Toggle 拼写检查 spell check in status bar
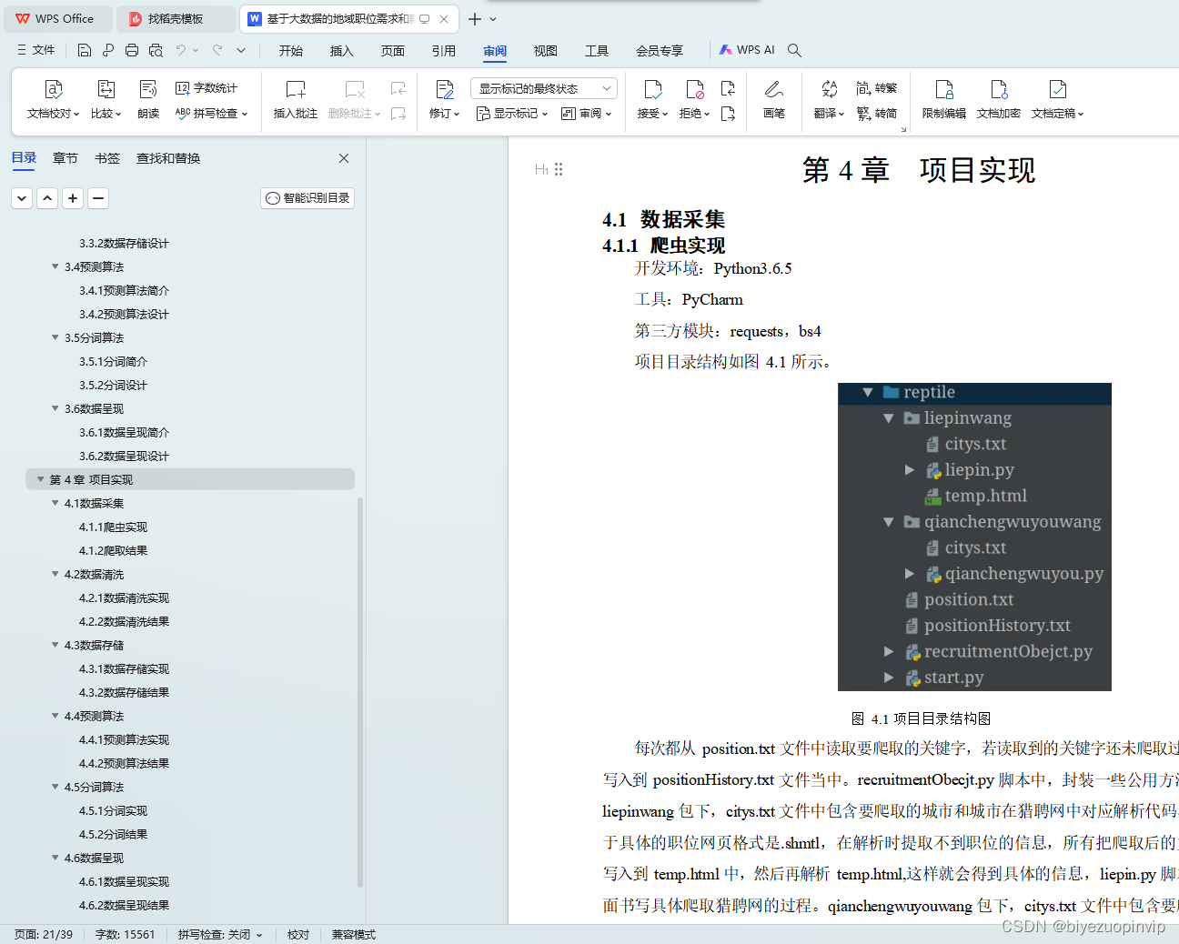This screenshot has height=944, width=1179. point(218,934)
